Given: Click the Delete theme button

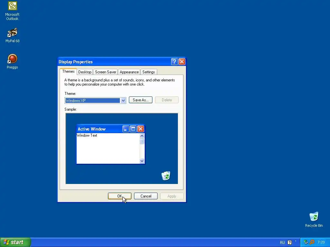Looking at the screenshot, I should click(x=167, y=100).
